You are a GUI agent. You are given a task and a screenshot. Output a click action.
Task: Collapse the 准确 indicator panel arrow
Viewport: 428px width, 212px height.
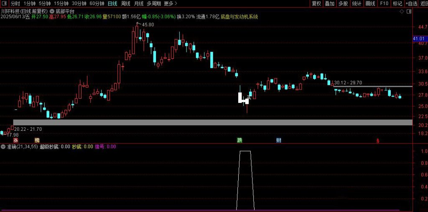3,147
